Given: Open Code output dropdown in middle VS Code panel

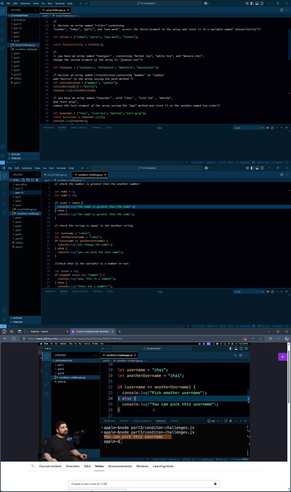Looking at the screenshot, I should click(249, 292).
